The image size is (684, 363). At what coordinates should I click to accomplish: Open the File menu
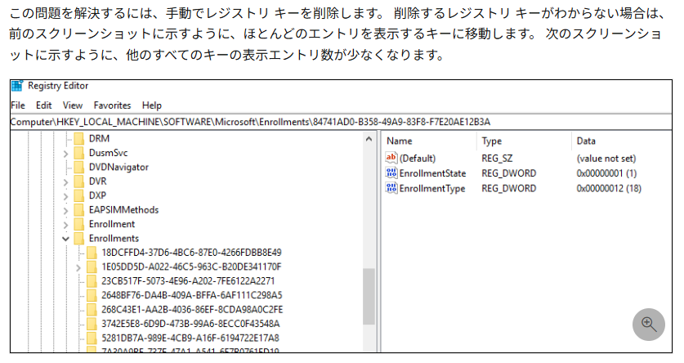(18, 105)
